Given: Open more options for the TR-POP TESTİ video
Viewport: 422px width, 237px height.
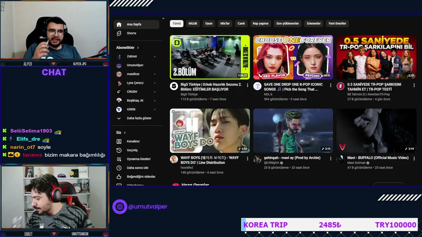Looking at the screenshot, I should 414,85.
